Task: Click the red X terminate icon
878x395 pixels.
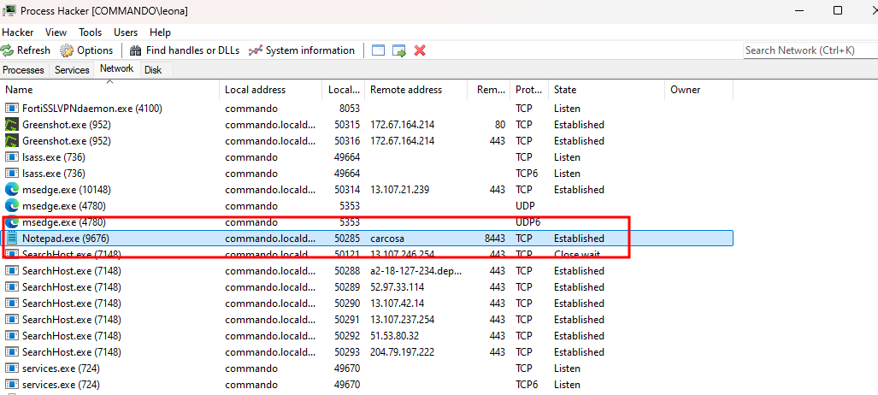Action: [x=420, y=50]
